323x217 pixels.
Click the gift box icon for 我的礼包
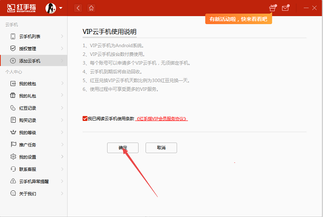(x=13, y=96)
